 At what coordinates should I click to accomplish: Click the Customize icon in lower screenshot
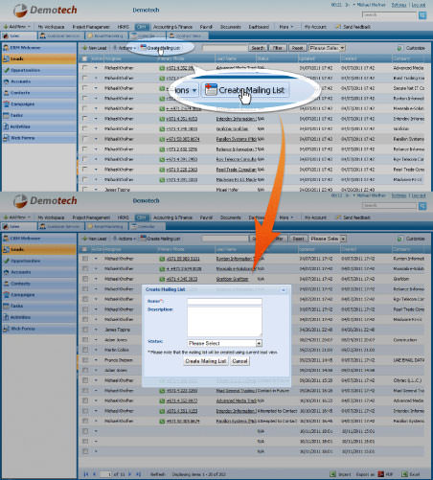pos(399,239)
